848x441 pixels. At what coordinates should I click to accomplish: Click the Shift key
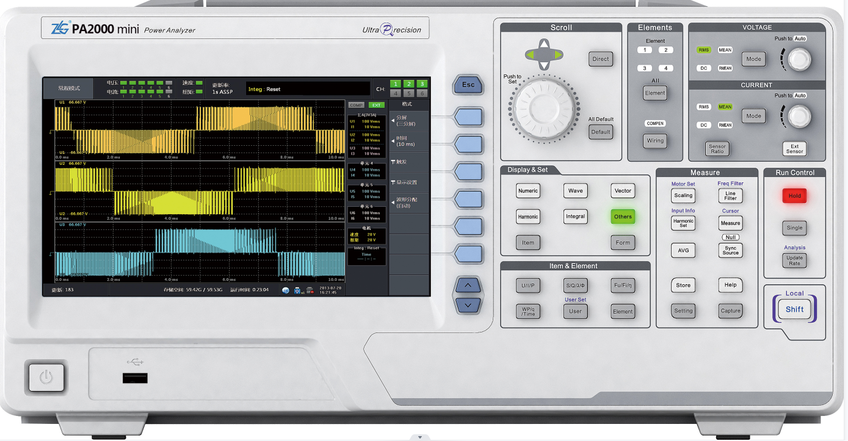(794, 309)
